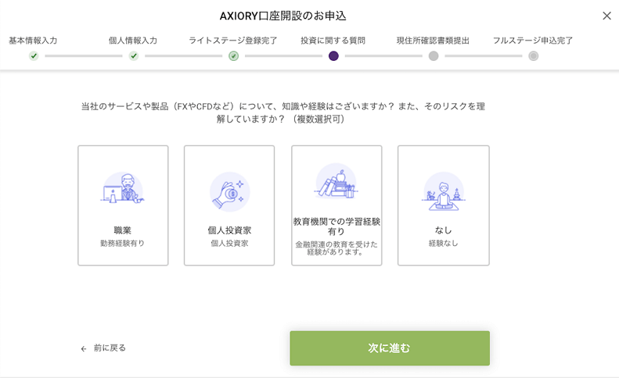Click the 現住所確認書類提出 step dot
This screenshot has width=619, height=378.
(x=434, y=56)
